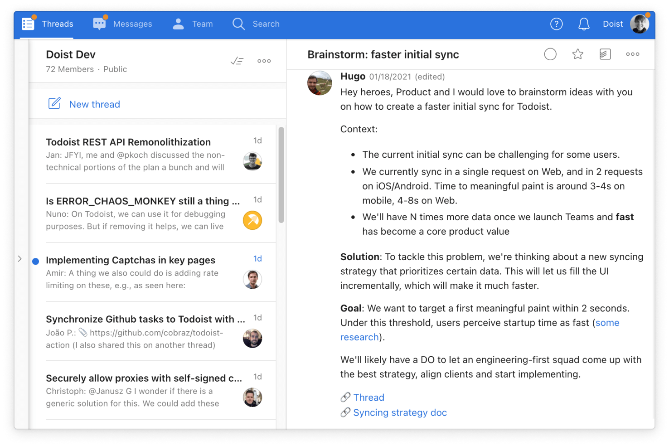Mark Brainstorm thread as done circle
This screenshot has height=446, width=669.
[x=550, y=54]
